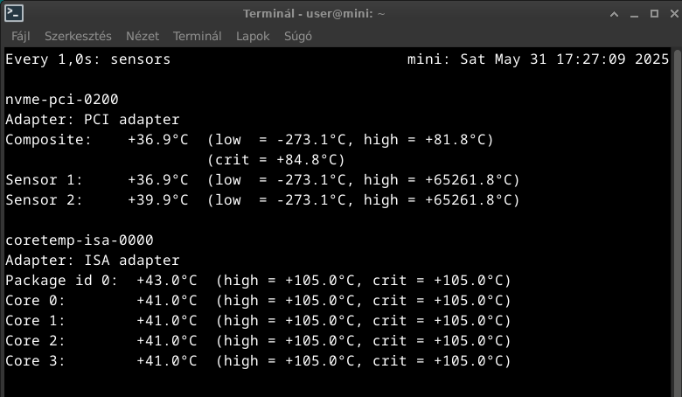Click the 'Adapter: ISA adapter' line
The width and height of the screenshot is (682, 397).
pyautogui.click(x=92, y=260)
